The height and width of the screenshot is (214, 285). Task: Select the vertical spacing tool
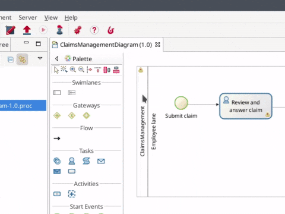coord(98,70)
